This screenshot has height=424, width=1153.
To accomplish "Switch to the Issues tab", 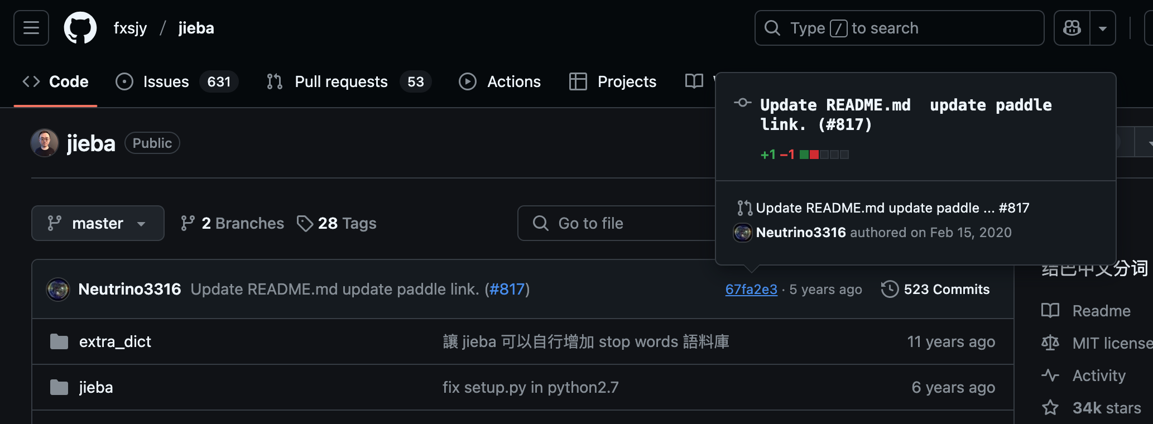I will [x=166, y=81].
